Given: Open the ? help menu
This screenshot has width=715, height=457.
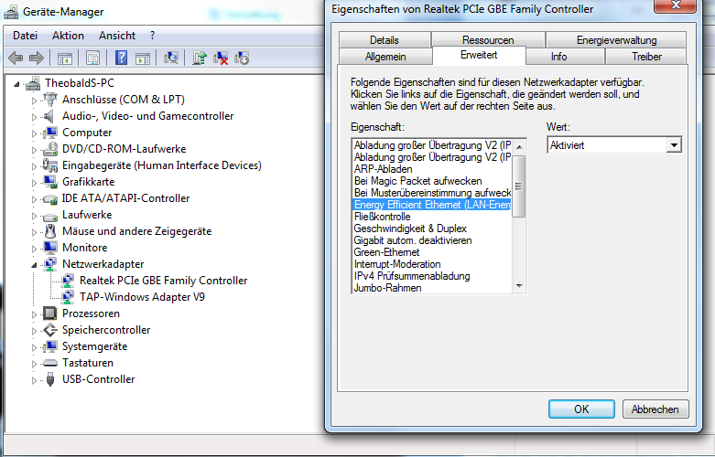Looking at the screenshot, I should coord(152,36).
